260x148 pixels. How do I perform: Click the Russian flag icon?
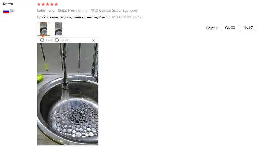(x=6, y=11)
